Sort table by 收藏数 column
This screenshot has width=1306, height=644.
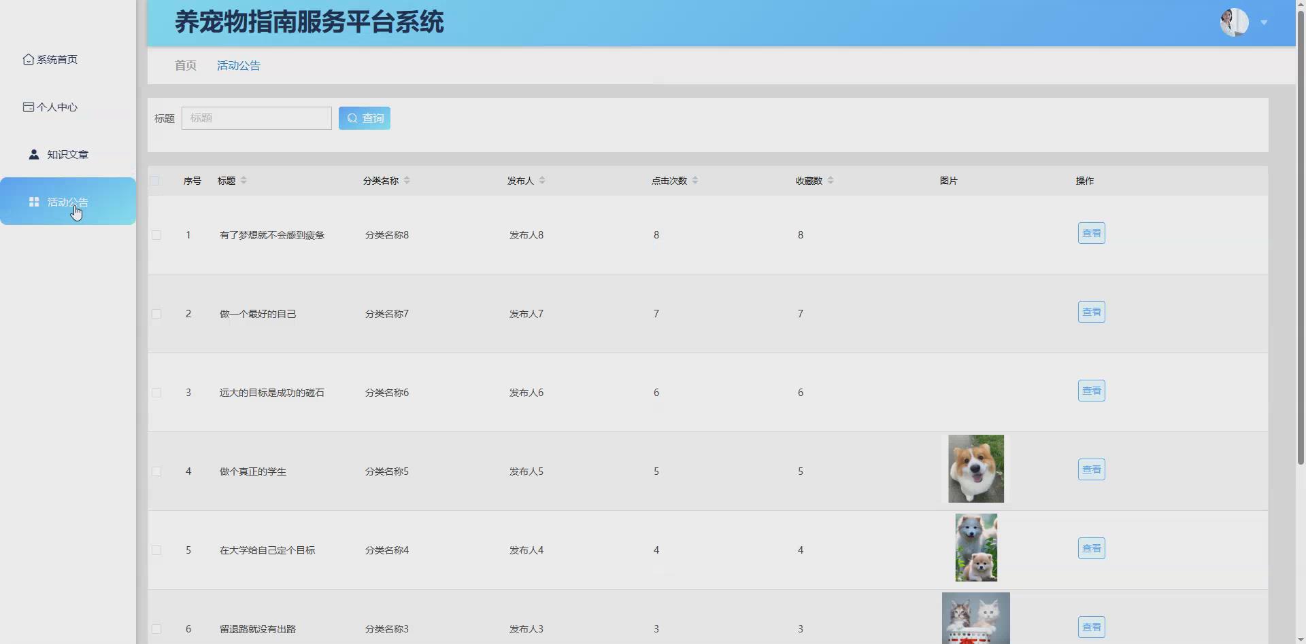click(831, 181)
